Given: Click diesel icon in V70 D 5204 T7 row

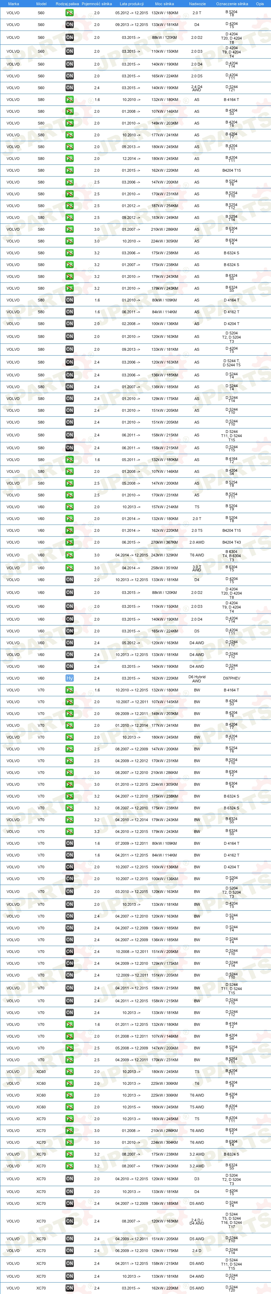Looking at the screenshot, I should pyautogui.click(x=69, y=879).
